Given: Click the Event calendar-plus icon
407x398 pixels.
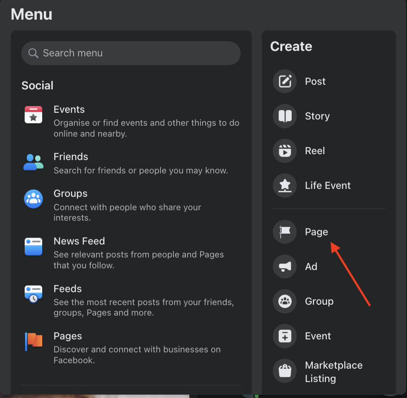Looking at the screenshot, I should 285,336.
